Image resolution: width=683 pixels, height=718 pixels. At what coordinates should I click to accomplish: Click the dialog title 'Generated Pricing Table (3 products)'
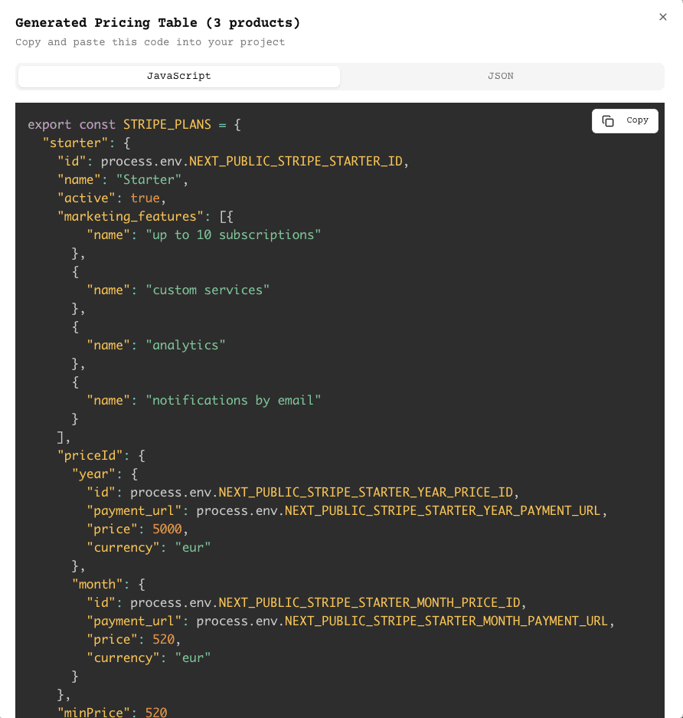coord(158,23)
